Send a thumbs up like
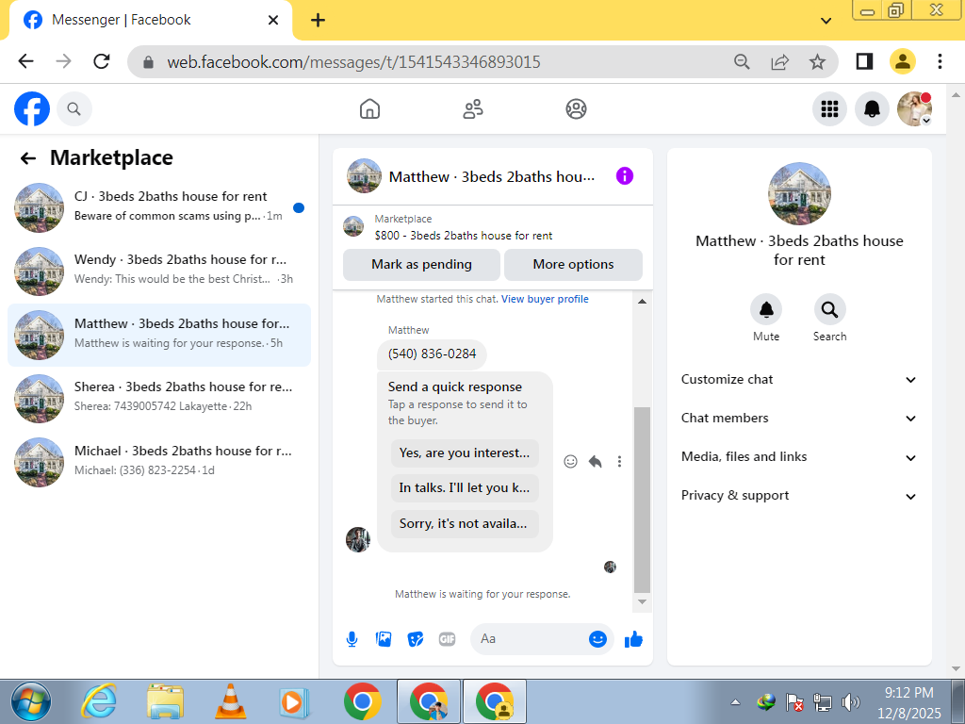 [x=633, y=639]
